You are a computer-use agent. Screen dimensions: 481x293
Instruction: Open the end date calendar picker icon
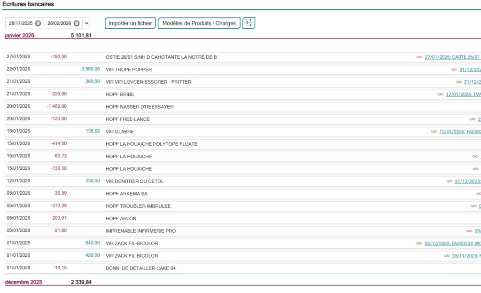tap(77, 23)
